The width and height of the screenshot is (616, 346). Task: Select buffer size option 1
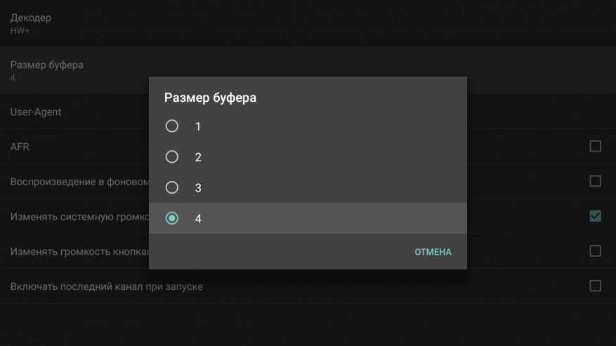(x=172, y=126)
